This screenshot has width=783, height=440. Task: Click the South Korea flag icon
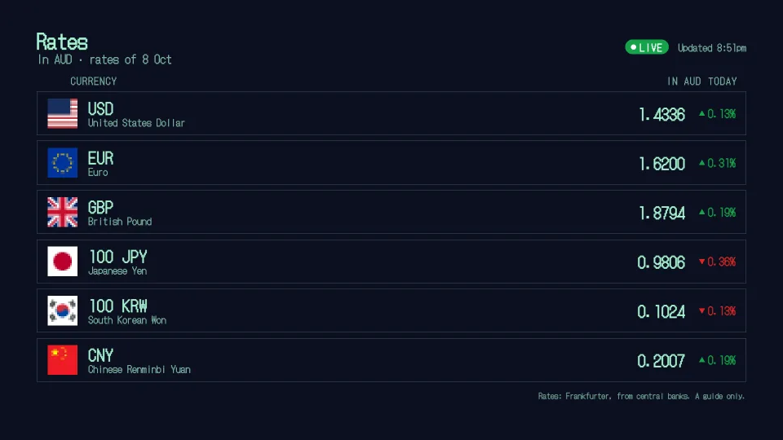click(63, 310)
